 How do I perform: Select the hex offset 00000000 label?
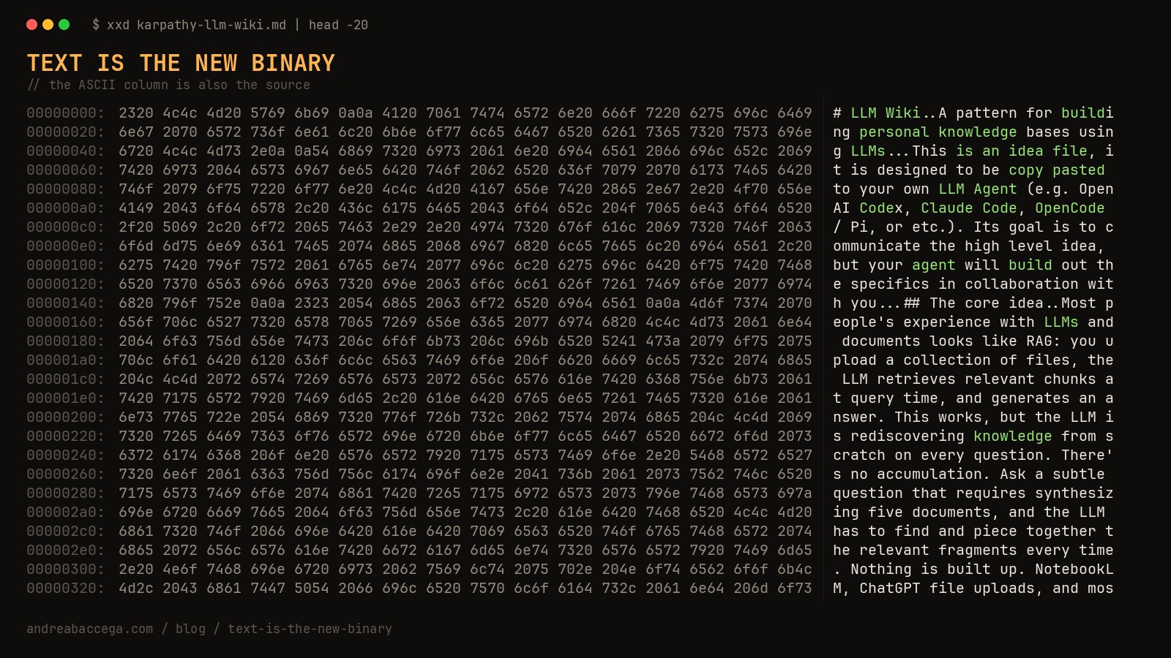click(63, 113)
